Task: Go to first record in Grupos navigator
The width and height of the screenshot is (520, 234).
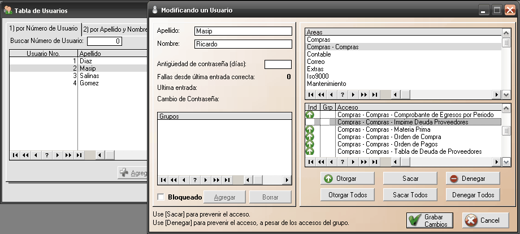Action: click(163, 180)
